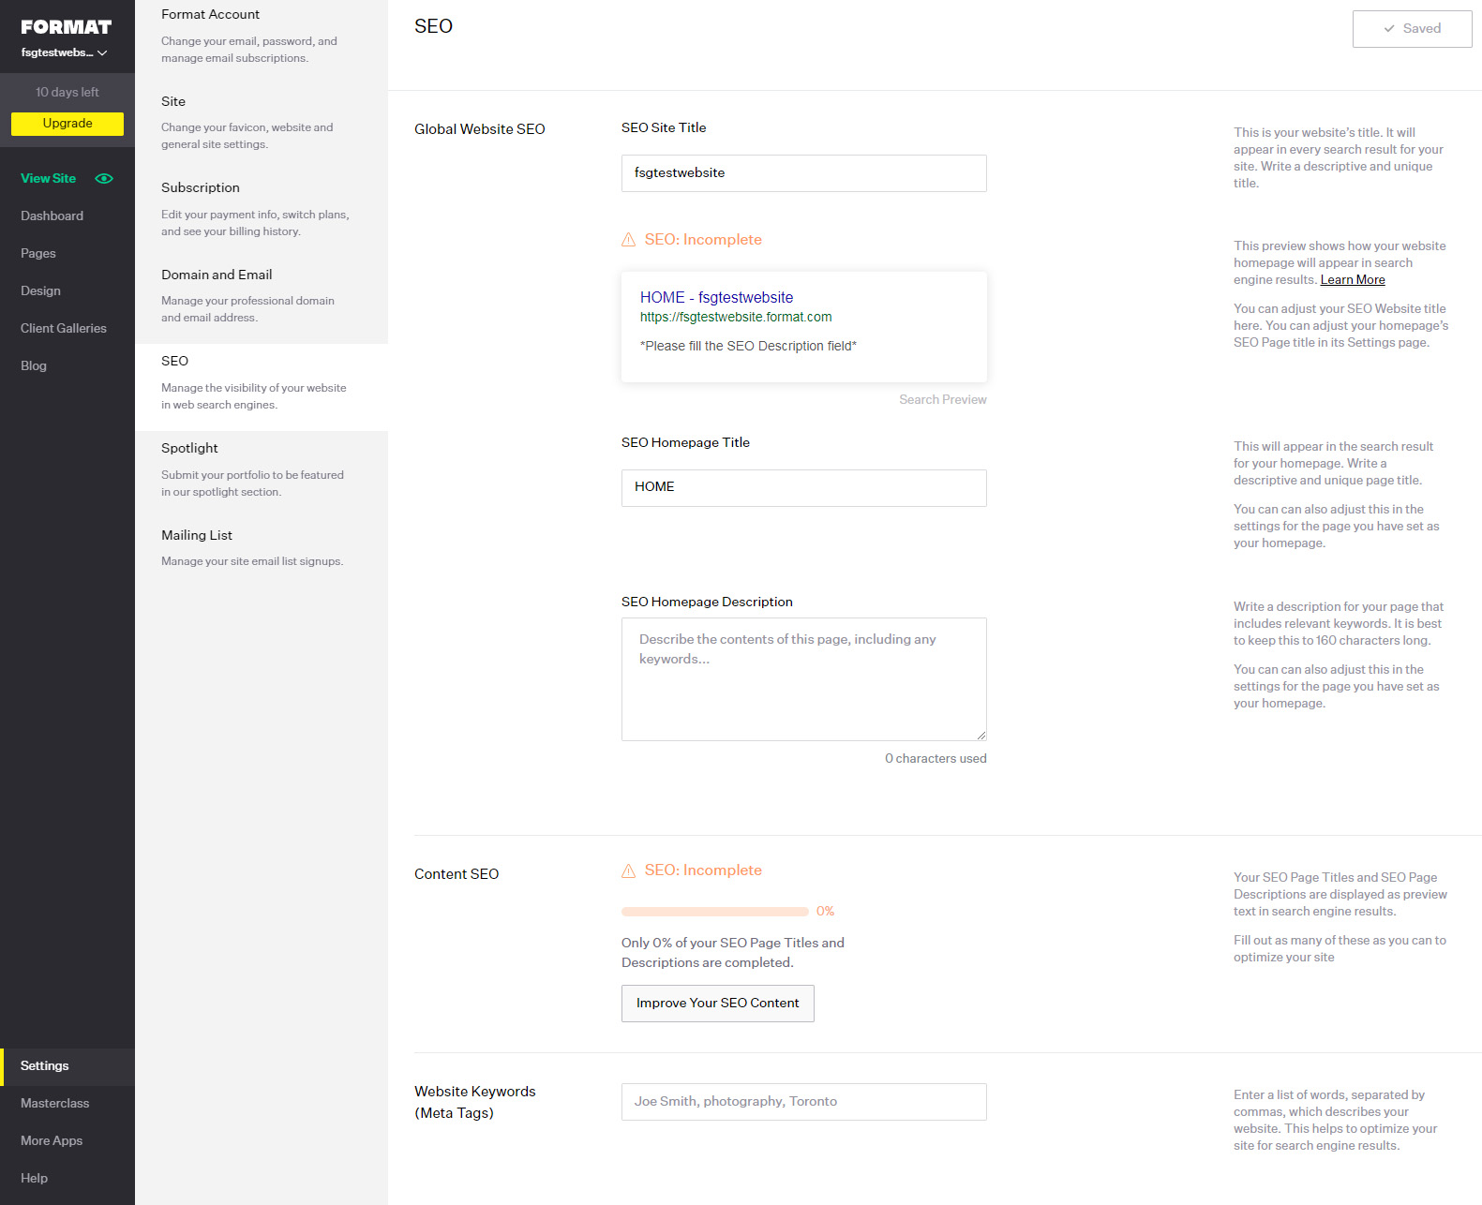Open the Learn More link

click(1353, 280)
